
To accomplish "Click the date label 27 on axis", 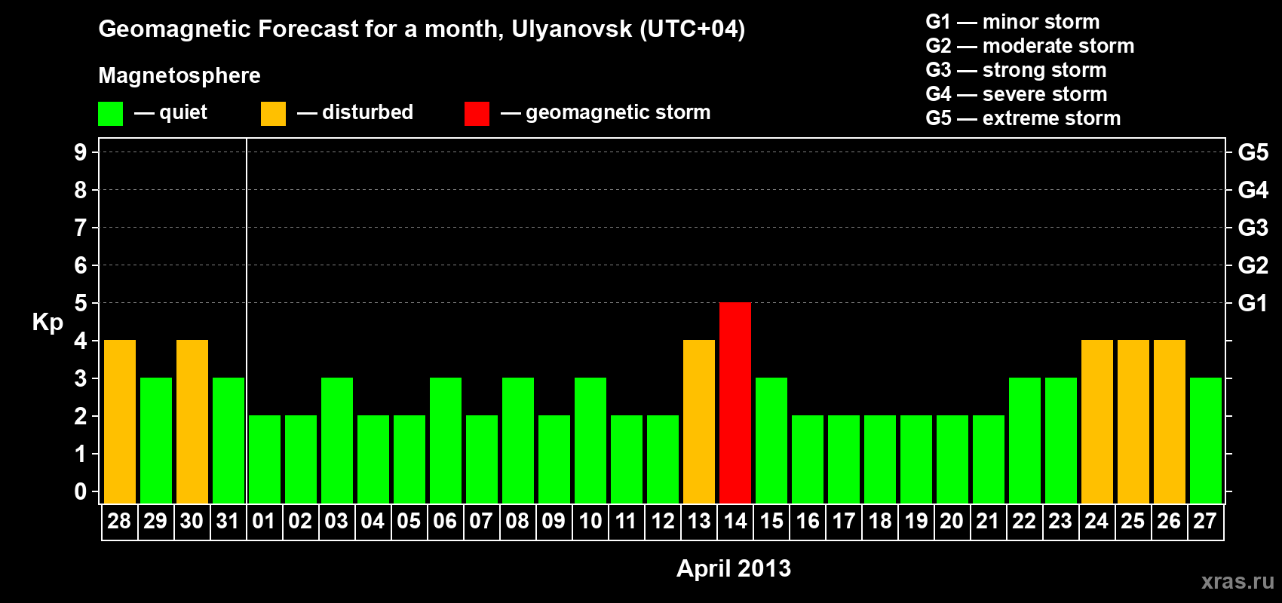I will 1206,522.
